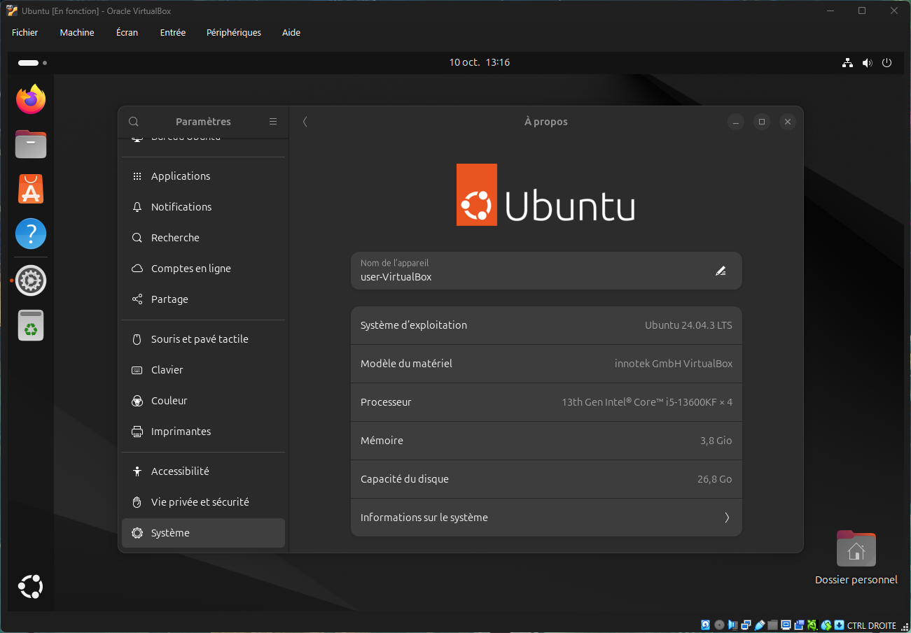911x633 pixels.
Task: Open the Trash from the dock
Action: (31, 325)
